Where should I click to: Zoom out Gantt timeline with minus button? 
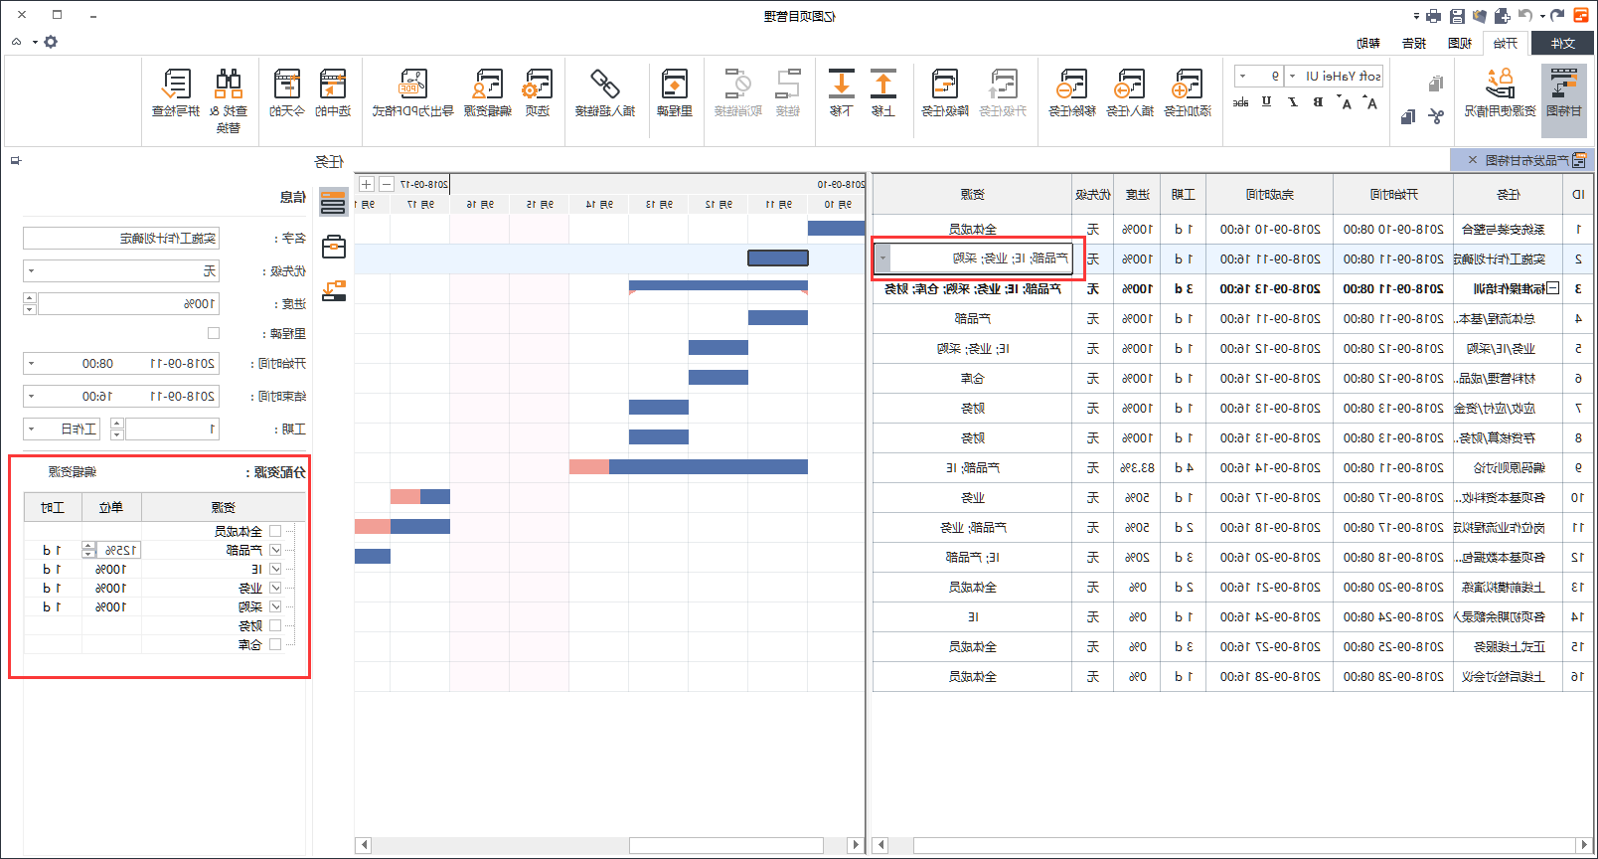(x=386, y=184)
